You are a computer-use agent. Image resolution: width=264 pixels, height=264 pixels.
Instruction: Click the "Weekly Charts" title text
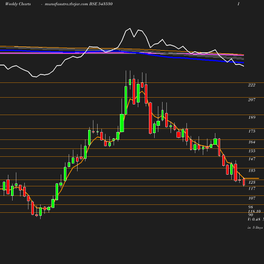click(x=18, y=4)
